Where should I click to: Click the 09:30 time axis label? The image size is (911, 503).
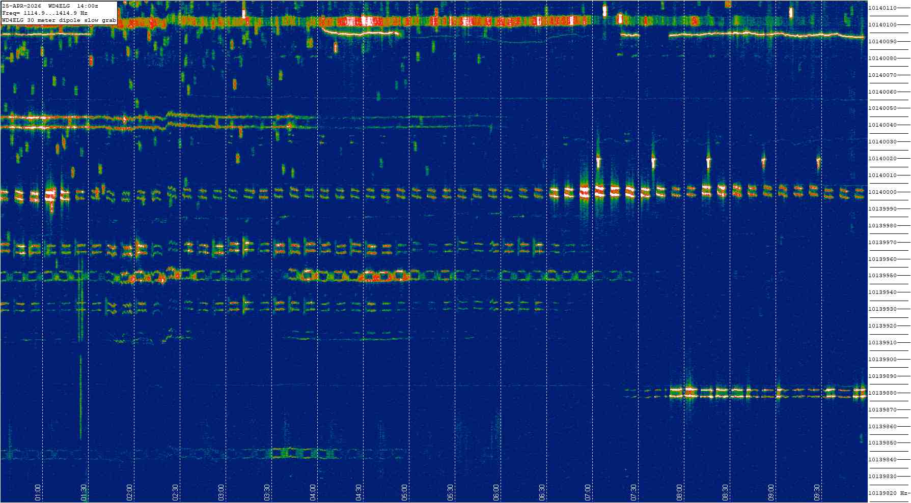click(817, 492)
